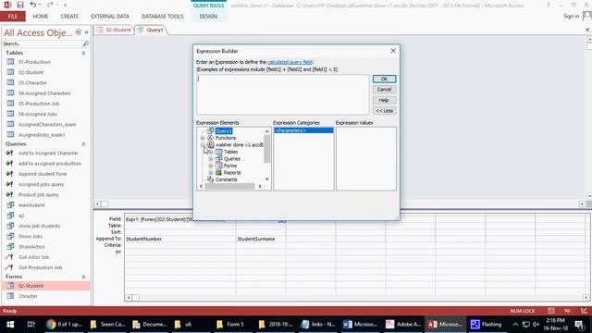Click the Append student form query icon

pos(10,174)
